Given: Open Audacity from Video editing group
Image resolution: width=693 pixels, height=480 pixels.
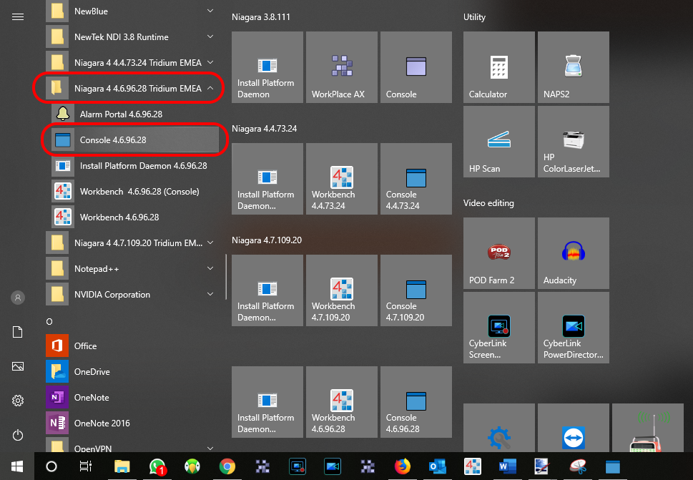Looking at the screenshot, I should pyautogui.click(x=573, y=253).
